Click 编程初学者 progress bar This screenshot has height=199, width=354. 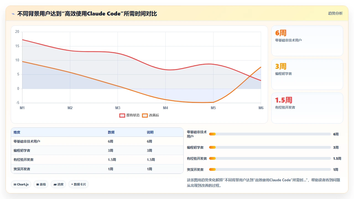click(270, 147)
